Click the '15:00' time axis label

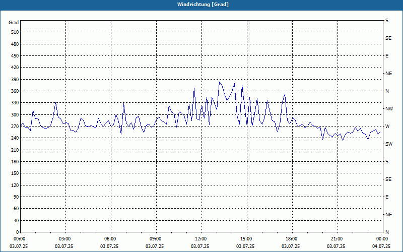pos(245,239)
